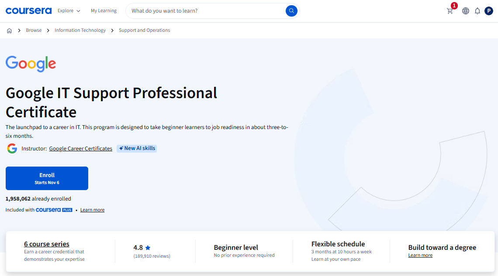The width and height of the screenshot is (498, 276).
Task: Click the breadcrumb arrow after Browse
Action: (x=47, y=30)
